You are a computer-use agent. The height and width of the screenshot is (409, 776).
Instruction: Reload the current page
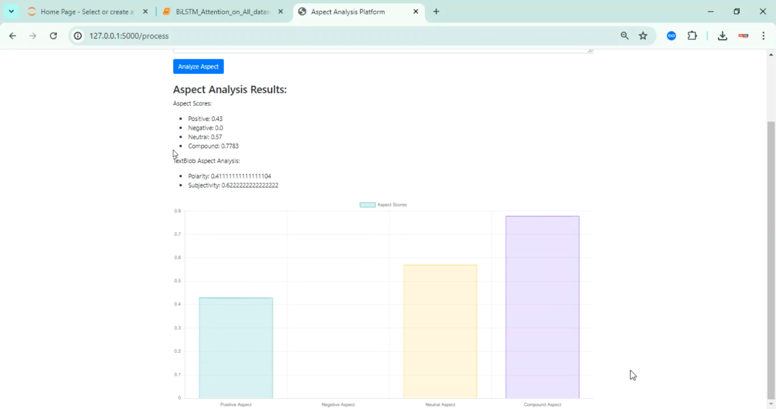[x=53, y=36]
